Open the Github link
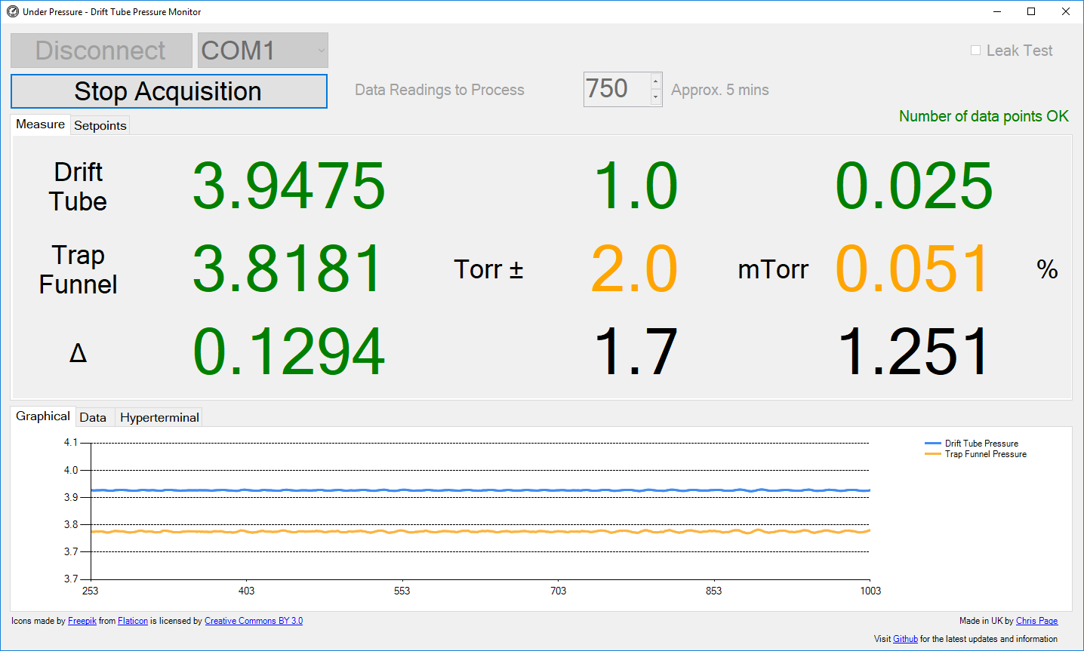The height and width of the screenshot is (651, 1084). coord(905,639)
